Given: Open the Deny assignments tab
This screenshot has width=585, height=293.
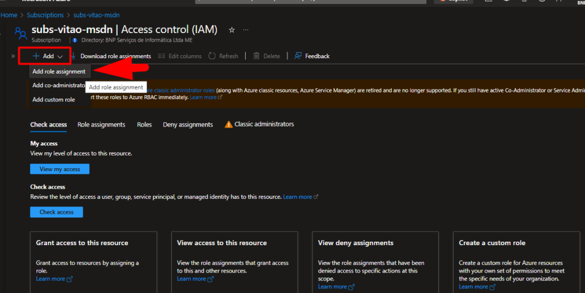Looking at the screenshot, I should coord(187,124).
